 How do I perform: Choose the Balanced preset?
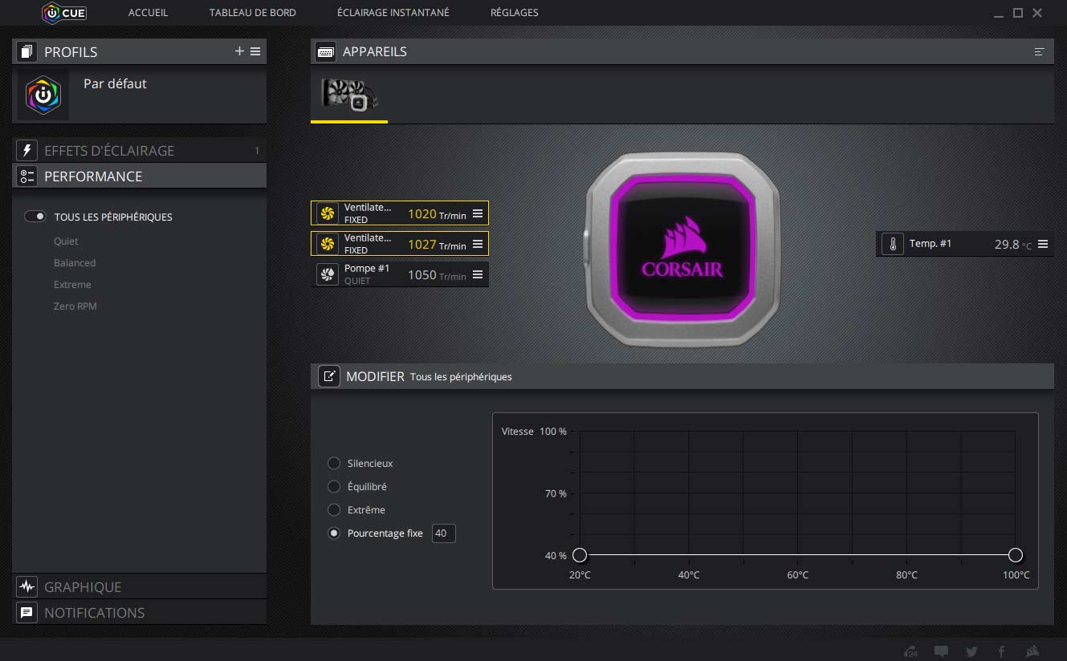75,263
